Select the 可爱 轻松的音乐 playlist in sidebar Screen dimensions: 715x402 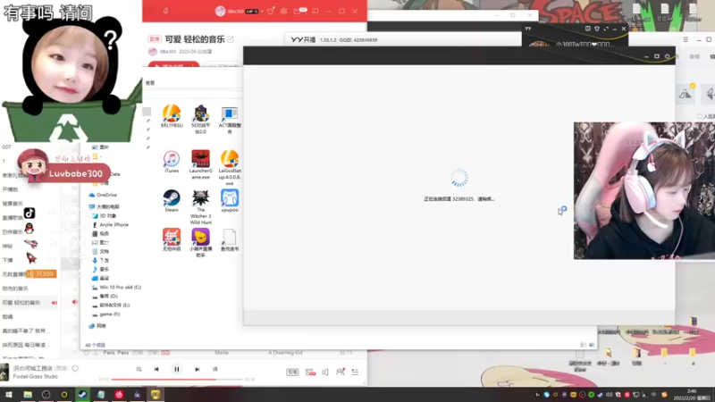click(x=29, y=303)
